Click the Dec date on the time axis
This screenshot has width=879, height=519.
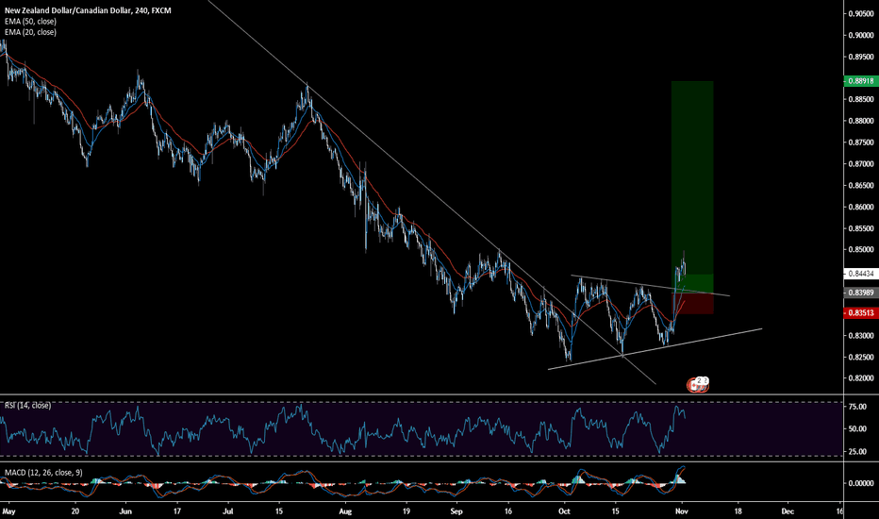785,509
